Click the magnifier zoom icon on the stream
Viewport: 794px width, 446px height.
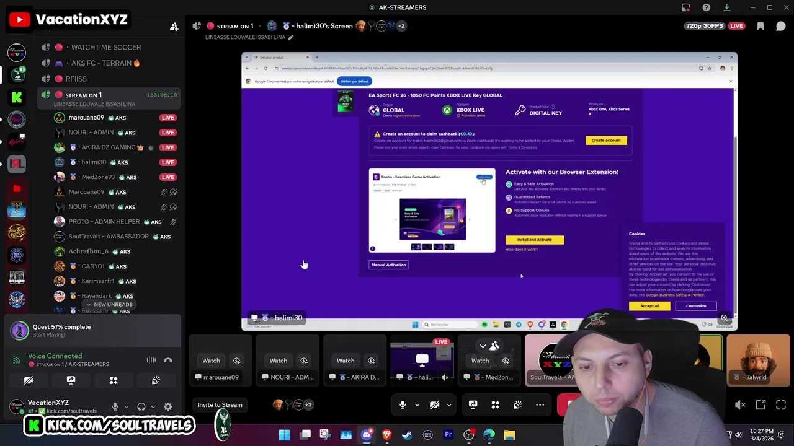(724, 318)
